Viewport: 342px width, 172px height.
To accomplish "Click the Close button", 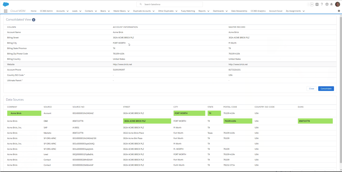I will 312,88.
